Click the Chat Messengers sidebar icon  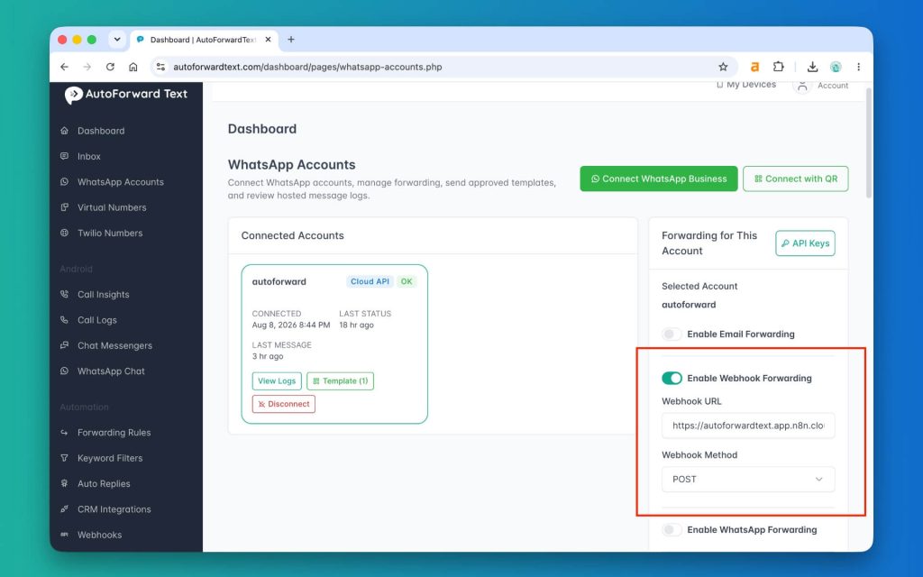click(65, 345)
